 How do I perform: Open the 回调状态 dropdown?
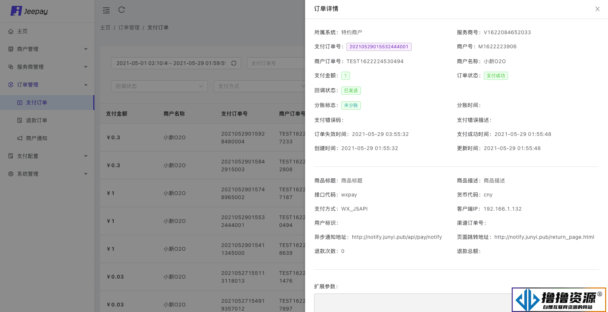click(x=159, y=86)
